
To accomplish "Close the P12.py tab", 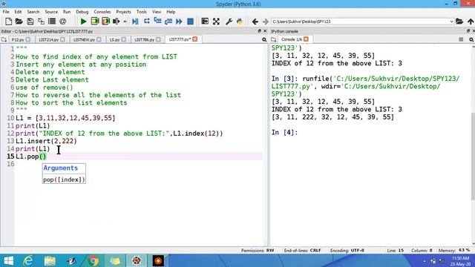I will click(28, 39).
